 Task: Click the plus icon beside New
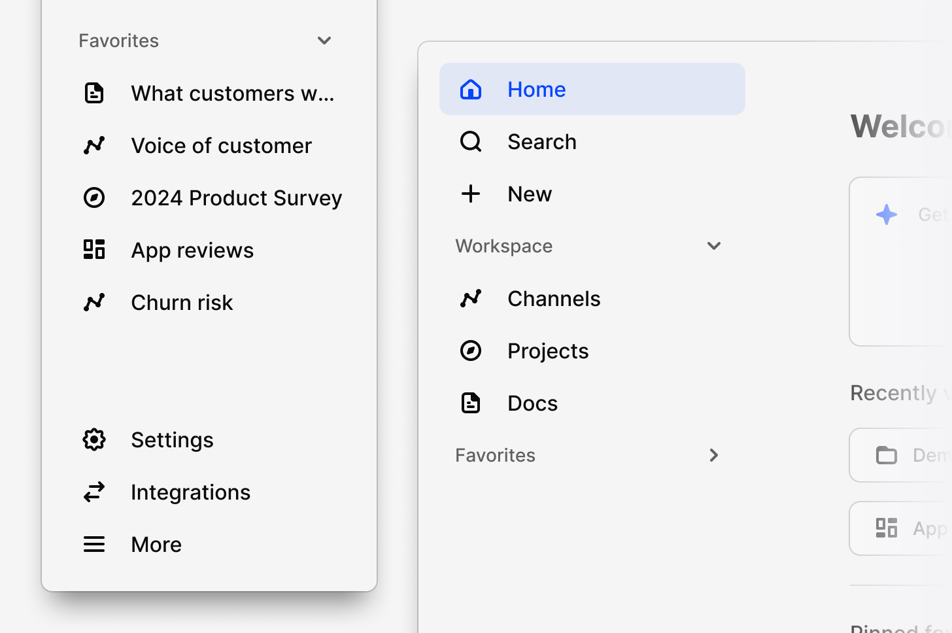(x=471, y=194)
